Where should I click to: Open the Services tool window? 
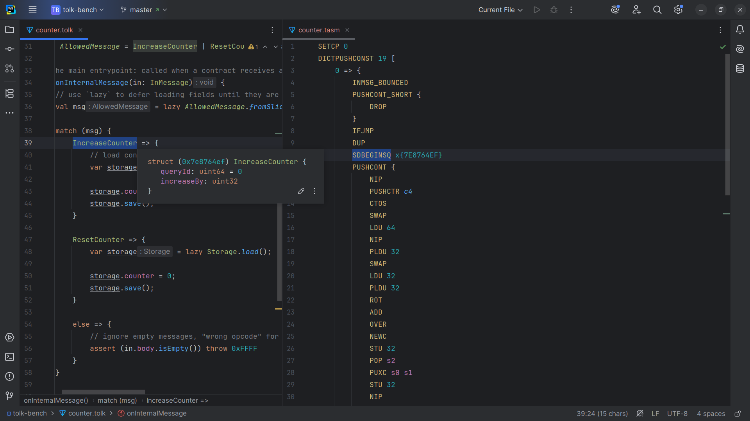10,338
